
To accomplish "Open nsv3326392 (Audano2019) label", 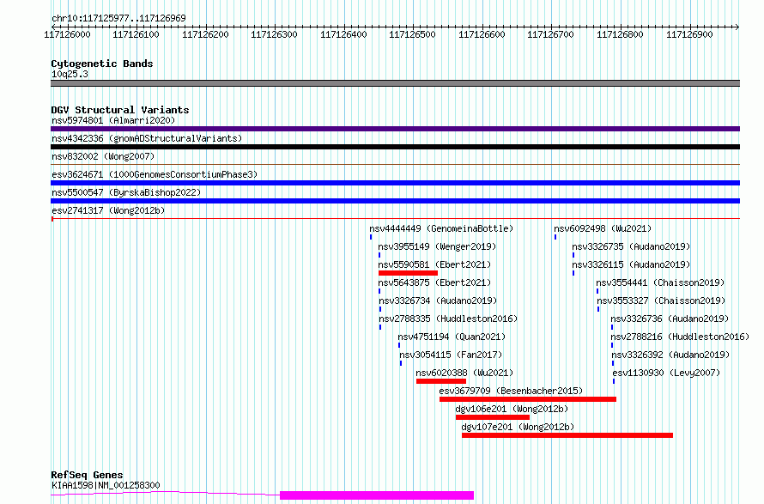I will point(670,355).
